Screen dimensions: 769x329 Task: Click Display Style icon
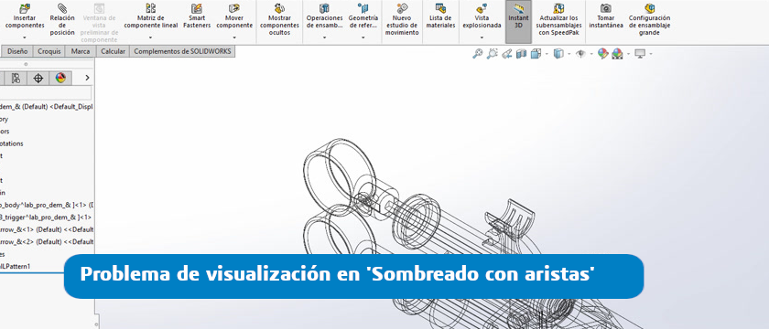558,54
